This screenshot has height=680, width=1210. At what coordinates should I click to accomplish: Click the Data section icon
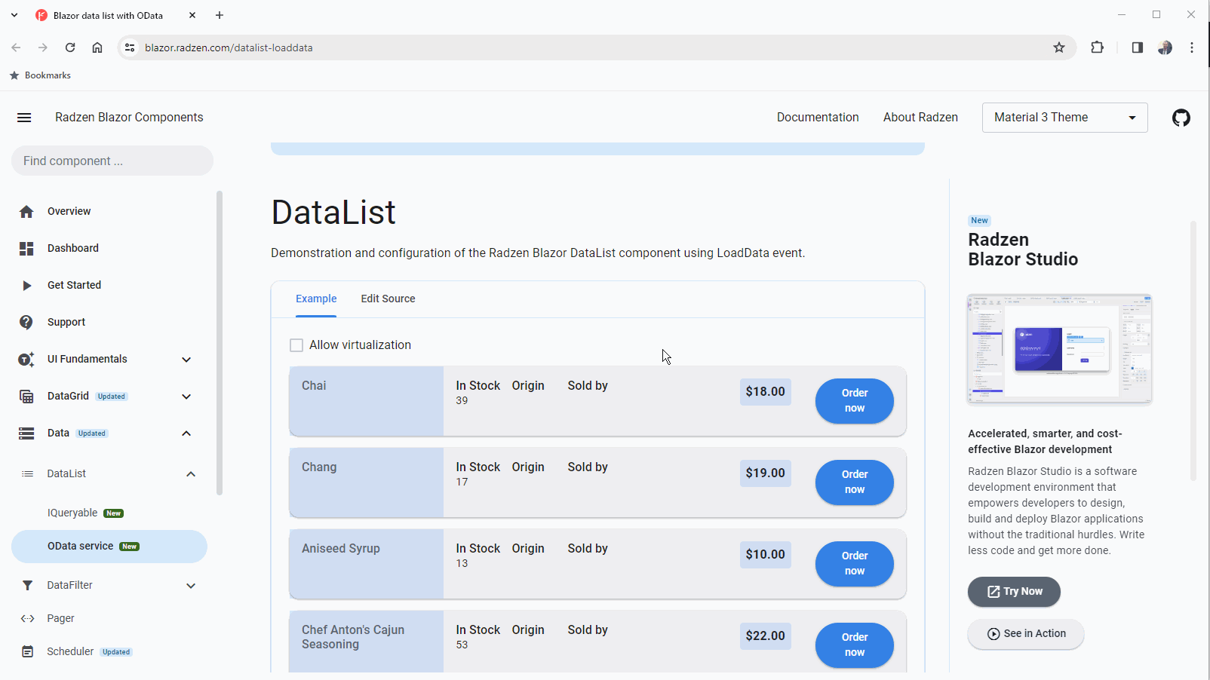click(26, 433)
